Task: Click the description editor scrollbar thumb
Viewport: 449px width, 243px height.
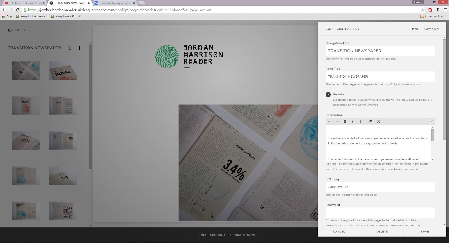Action: point(433,135)
